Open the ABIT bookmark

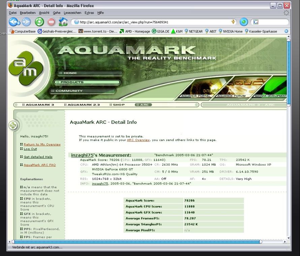coord(210,31)
